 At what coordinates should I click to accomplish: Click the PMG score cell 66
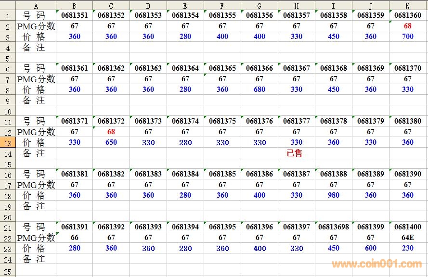pos(75,238)
